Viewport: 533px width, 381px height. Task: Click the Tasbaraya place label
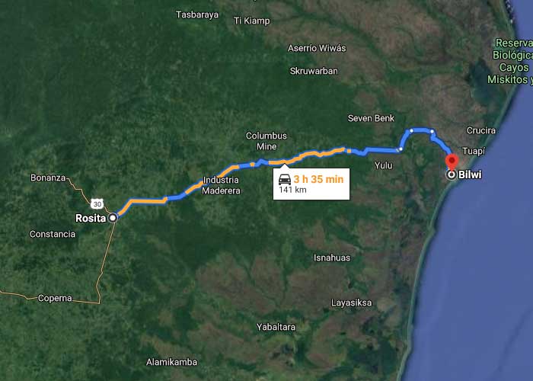197,14
